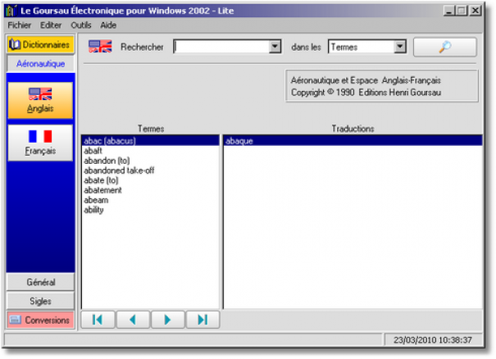Open the Aéronautique dictionary tab
The height and width of the screenshot is (359, 496).
click(40, 64)
